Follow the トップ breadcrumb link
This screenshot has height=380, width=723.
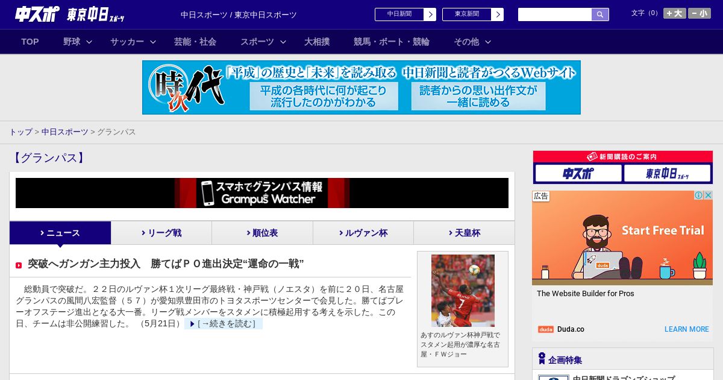(x=20, y=132)
